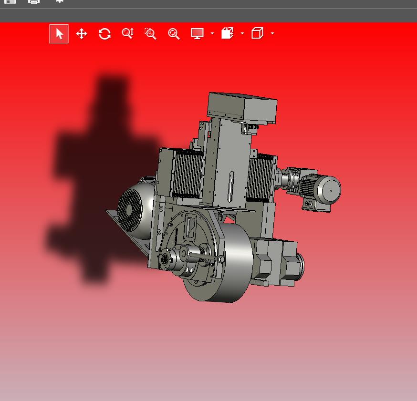Viewport: 417px width, 401px height.
Task: Select the Rotate view tool
Action: [x=104, y=34]
